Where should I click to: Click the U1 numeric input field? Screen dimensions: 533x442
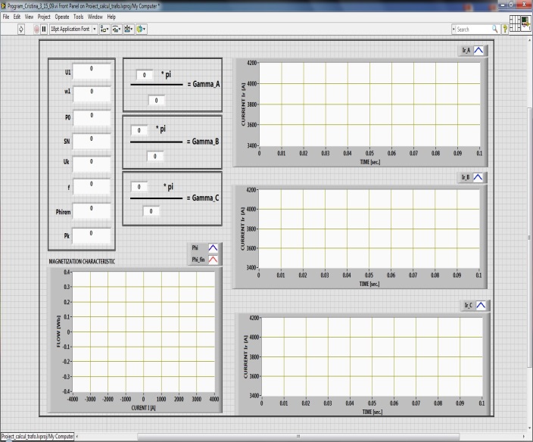point(92,70)
